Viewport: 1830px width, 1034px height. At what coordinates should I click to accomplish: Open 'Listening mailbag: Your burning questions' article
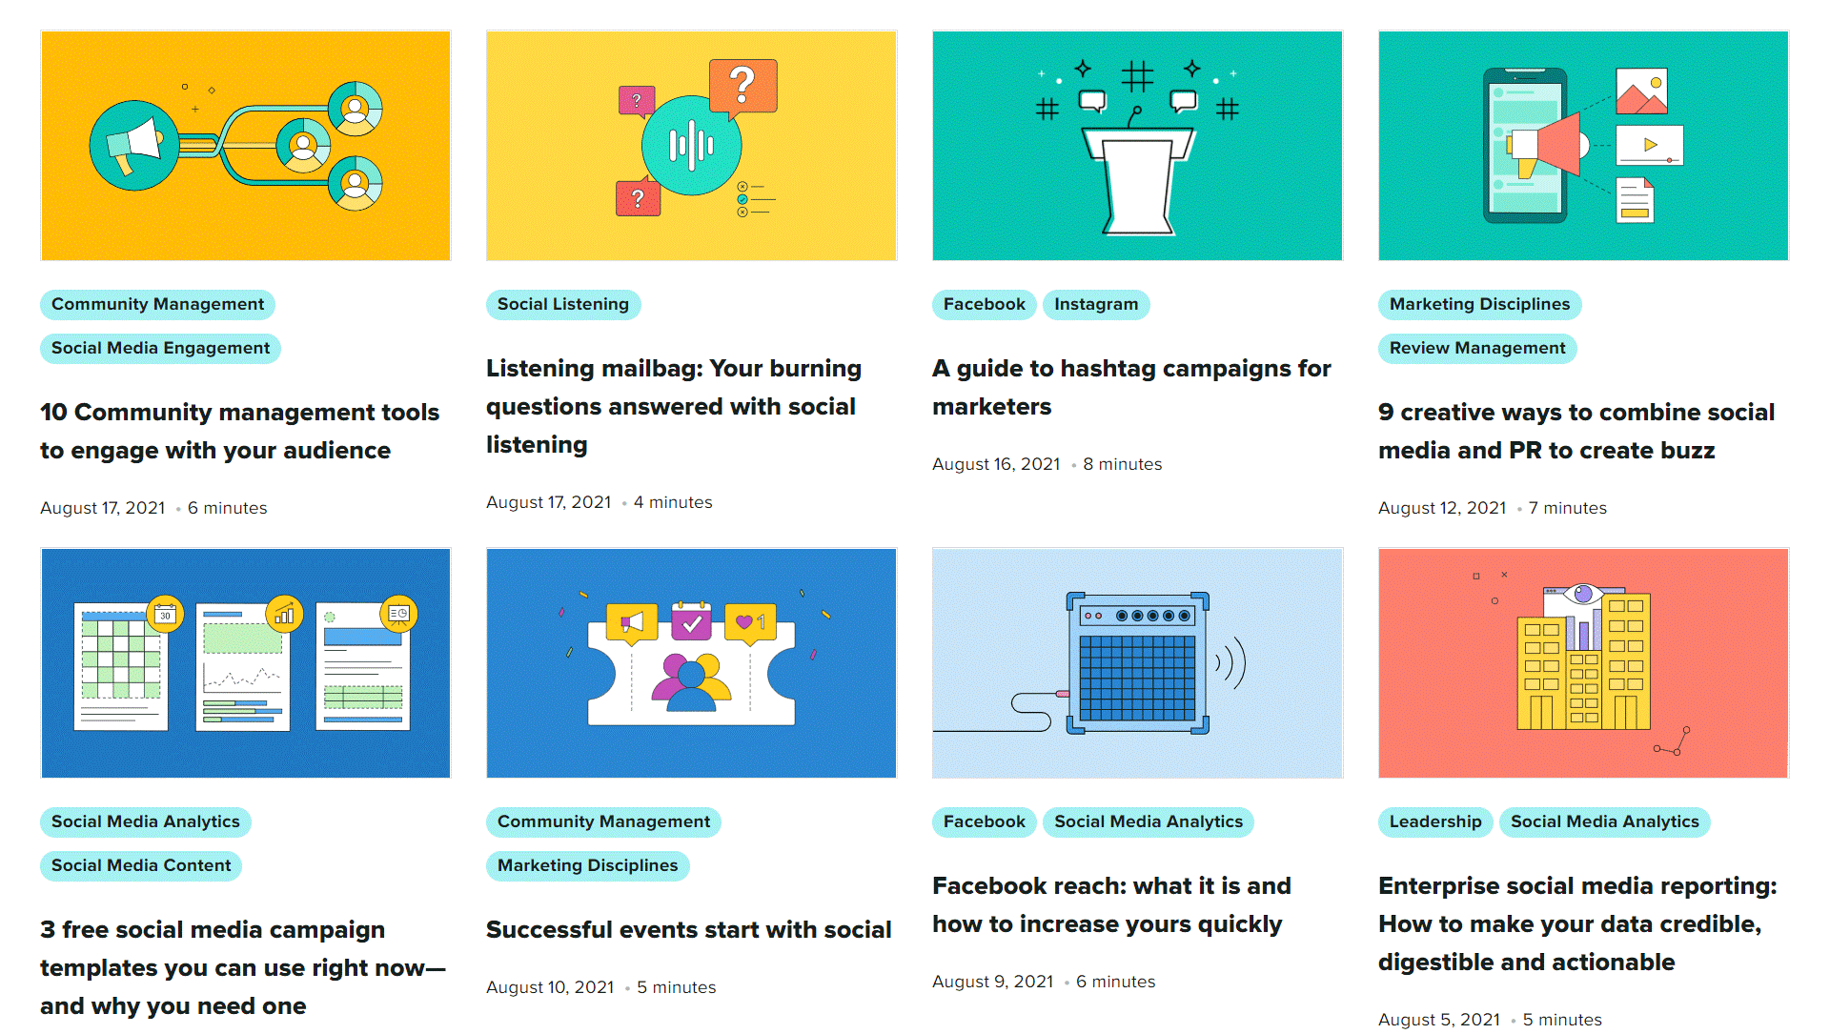[x=673, y=407]
